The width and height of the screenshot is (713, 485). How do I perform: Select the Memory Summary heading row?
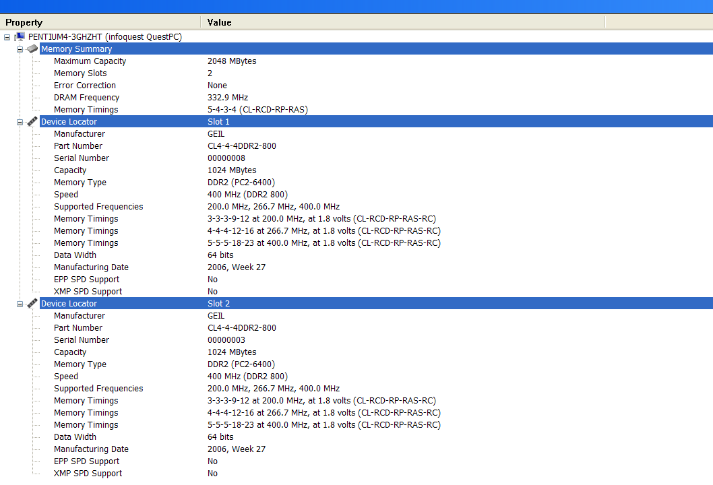[x=76, y=49]
